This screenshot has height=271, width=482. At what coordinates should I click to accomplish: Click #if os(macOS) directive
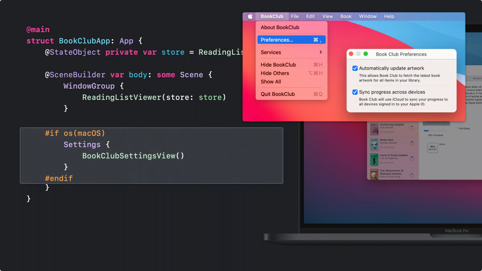click(75, 133)
